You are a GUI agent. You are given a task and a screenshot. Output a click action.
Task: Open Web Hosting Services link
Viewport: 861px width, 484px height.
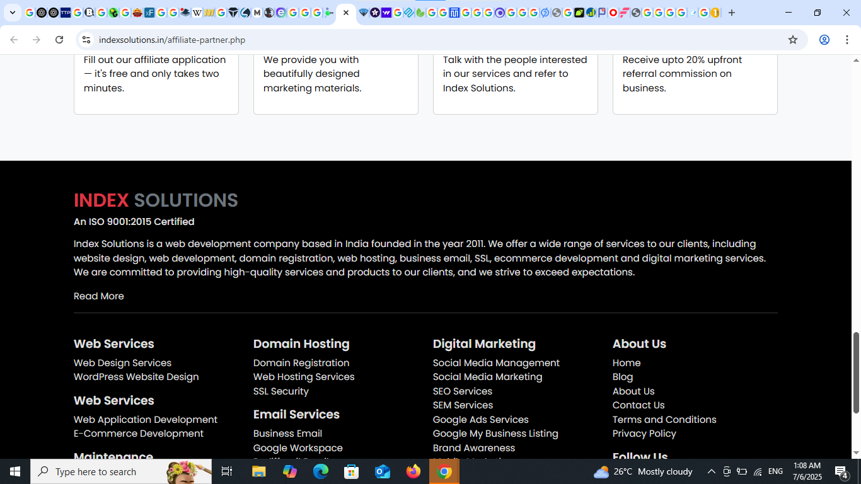304,377
